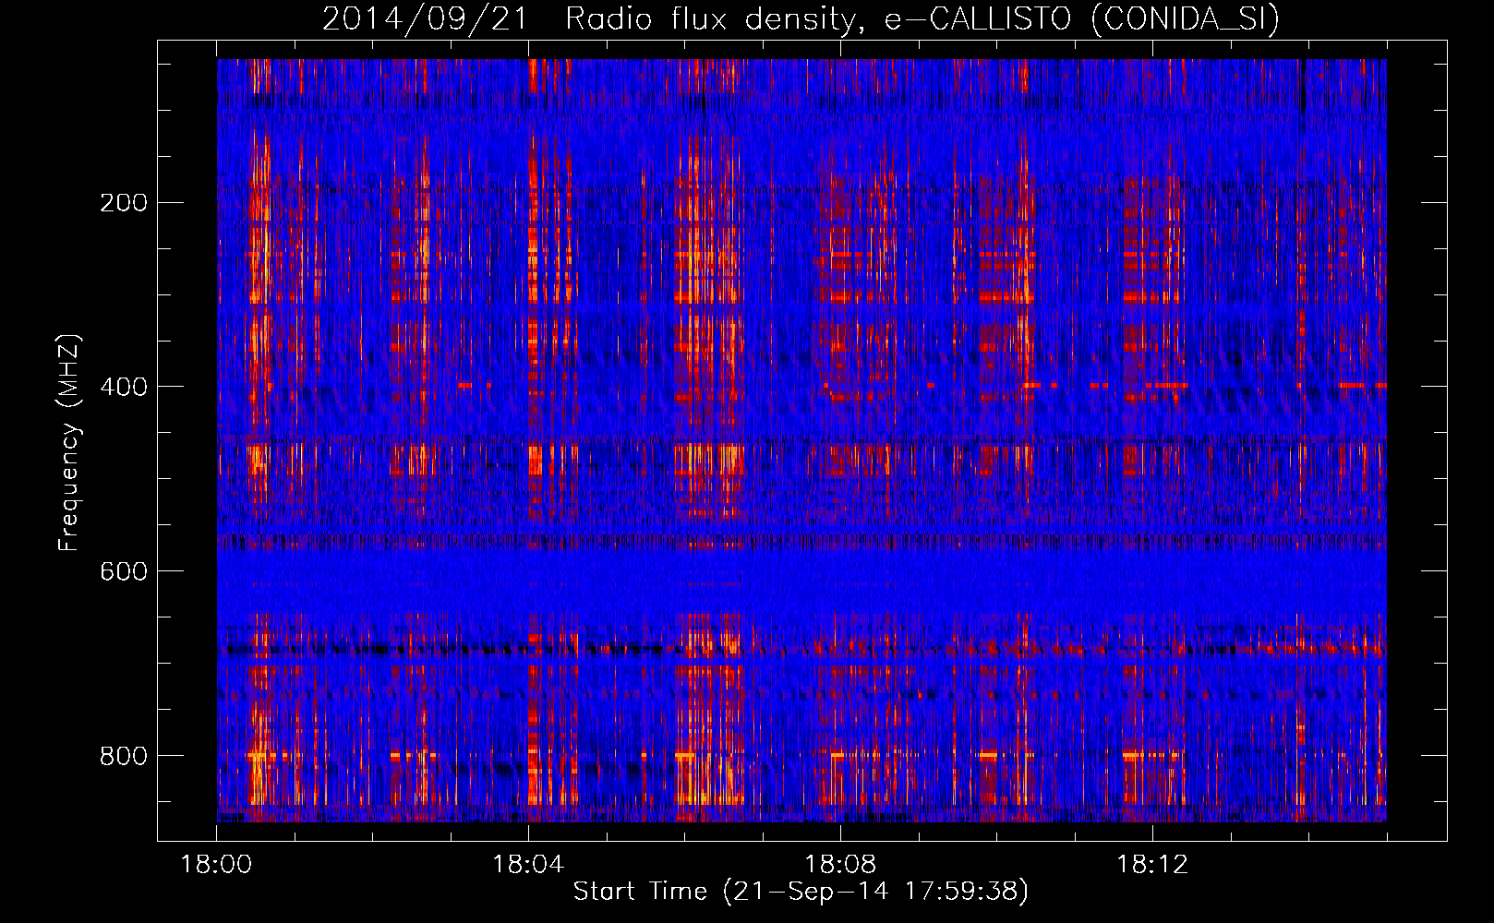Click the 18:08 time tick label
This screenshot has width=1494, height=923.
840,865
